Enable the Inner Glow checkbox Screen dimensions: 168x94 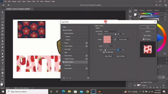coord(63,49)
